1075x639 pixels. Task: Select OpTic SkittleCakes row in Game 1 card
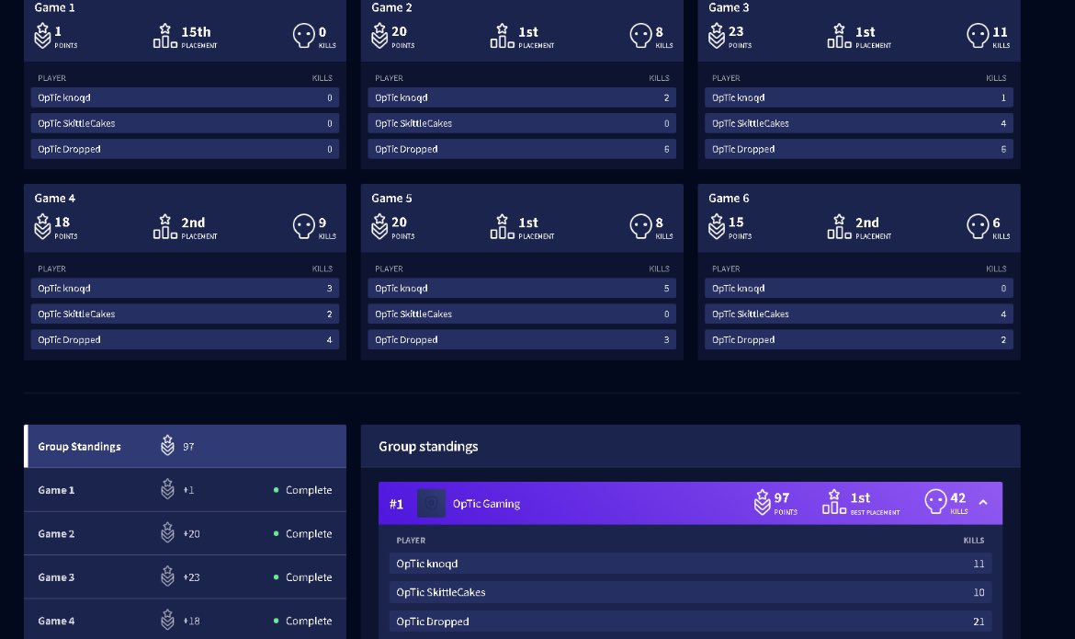pos(185,123)
